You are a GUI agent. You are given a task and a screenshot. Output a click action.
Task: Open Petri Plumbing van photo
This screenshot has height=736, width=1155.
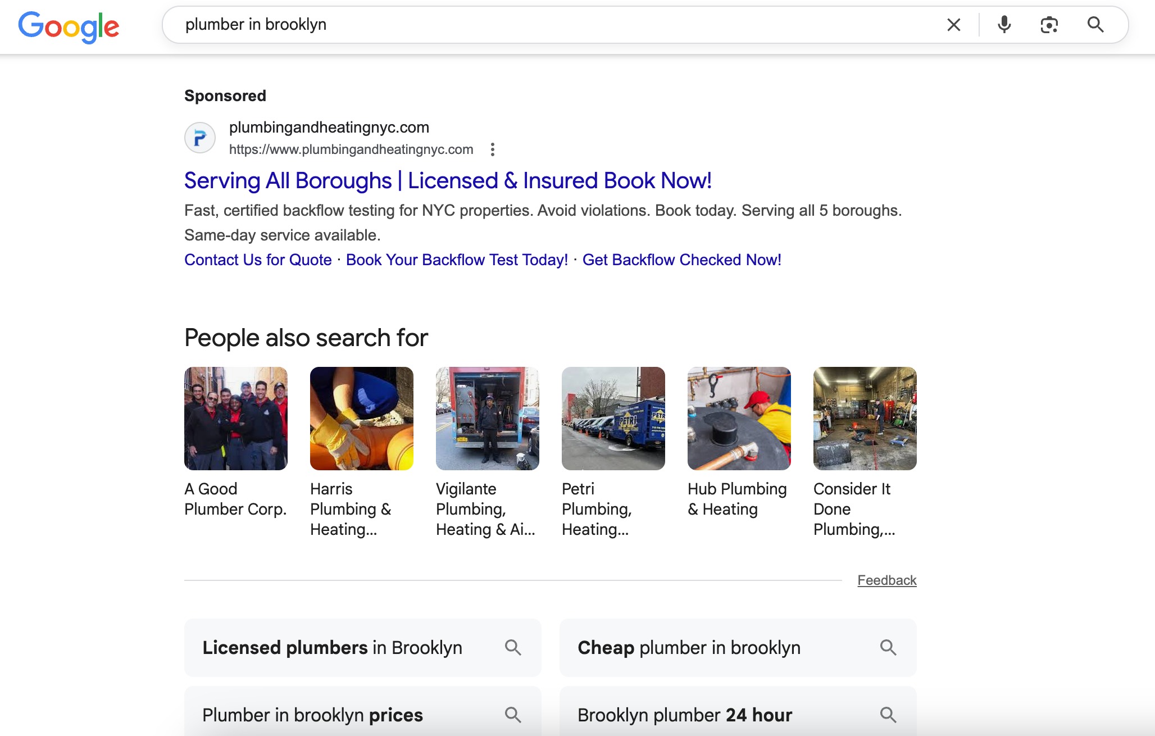tap(613, 419)
